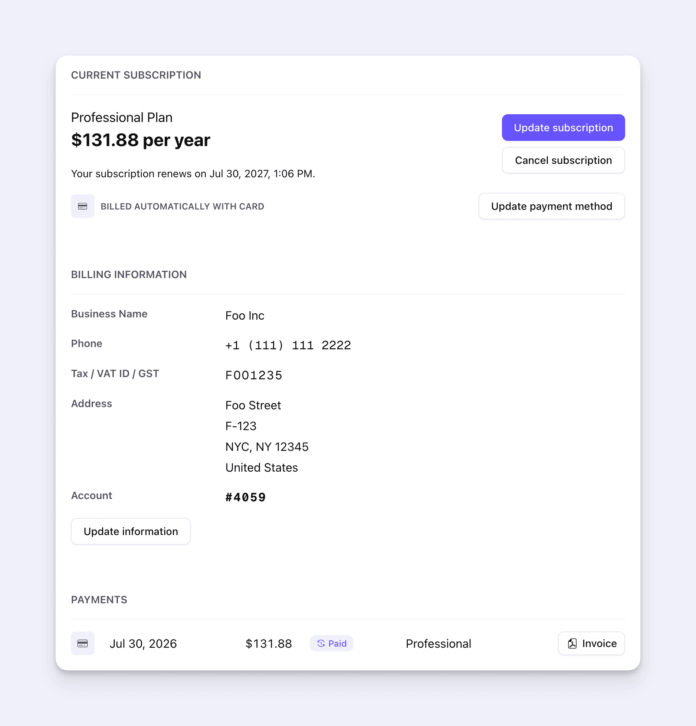This screenshot has height=726, width=696.
Task: Click the Professional Plan title
Action: (x=122, y=118)
